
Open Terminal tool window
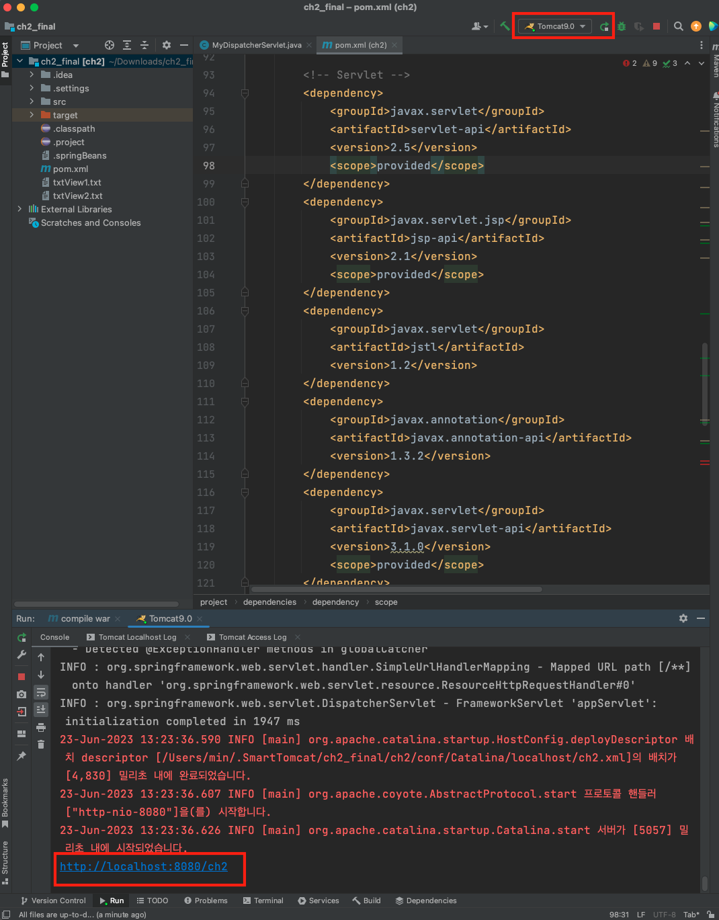coord(263,901)
